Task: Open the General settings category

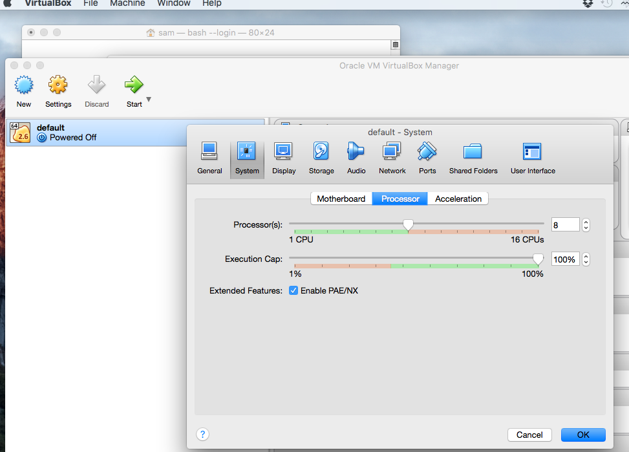Action: click(209, 158)
